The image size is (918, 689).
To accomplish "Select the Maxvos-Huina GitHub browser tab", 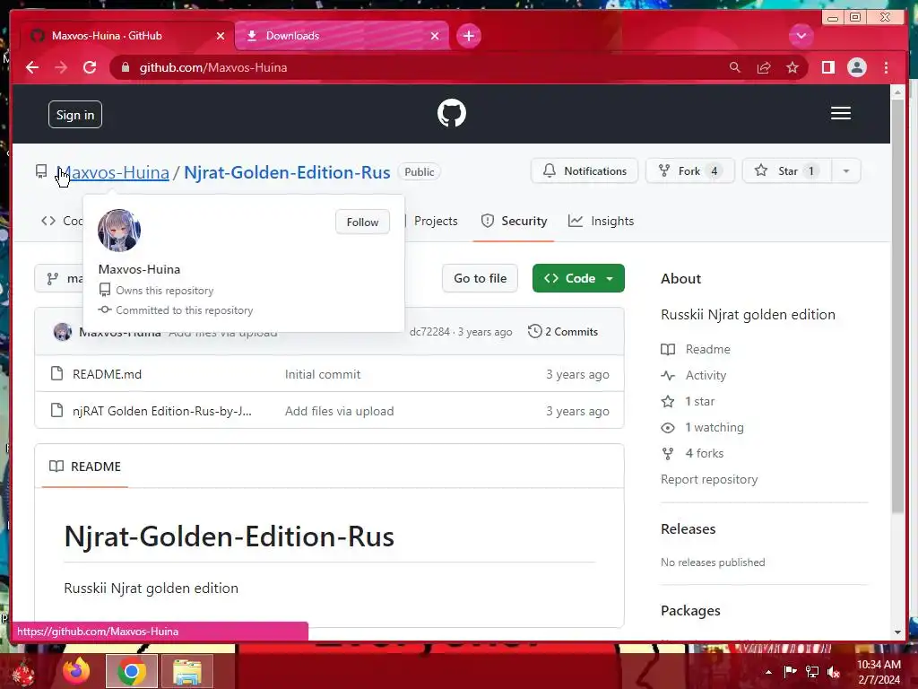I will tap(127, 36).
